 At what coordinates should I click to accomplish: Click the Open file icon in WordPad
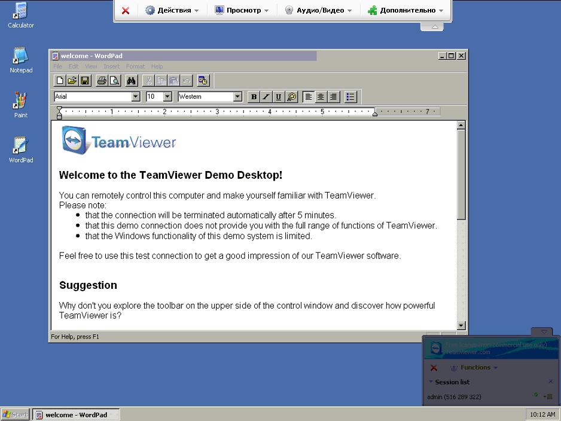point(72,81)
